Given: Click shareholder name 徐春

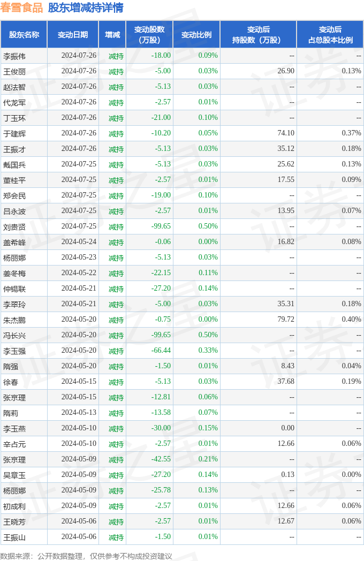Looking at the screenshot, I should [11, 382].
